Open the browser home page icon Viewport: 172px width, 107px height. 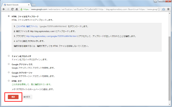17,9
